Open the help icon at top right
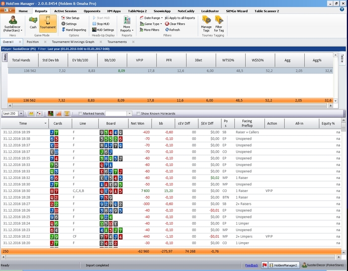 [342, 9]
